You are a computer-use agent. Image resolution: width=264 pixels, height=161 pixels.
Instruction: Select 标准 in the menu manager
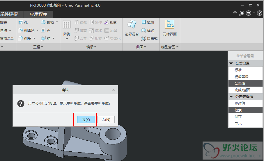tap(245, 70)
